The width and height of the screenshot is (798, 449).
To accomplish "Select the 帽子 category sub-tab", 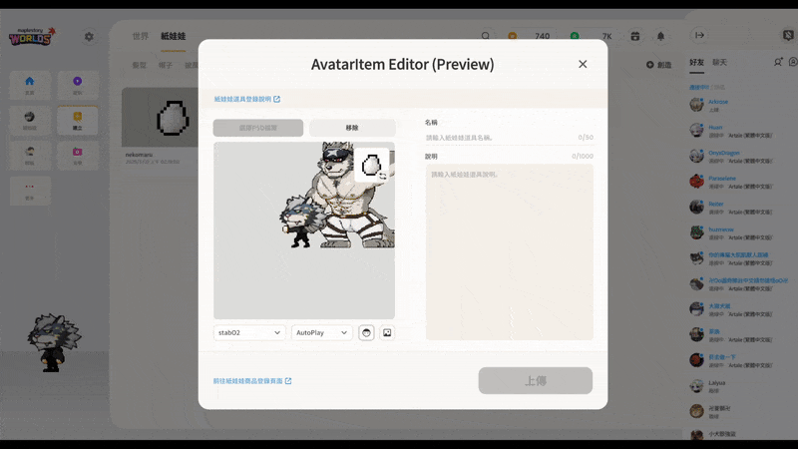I will click(x=166, y=65).
